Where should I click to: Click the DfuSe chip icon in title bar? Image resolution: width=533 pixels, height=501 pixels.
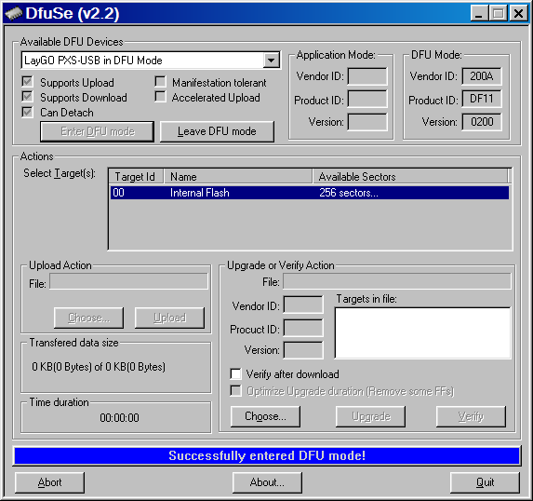click(13, 14)
